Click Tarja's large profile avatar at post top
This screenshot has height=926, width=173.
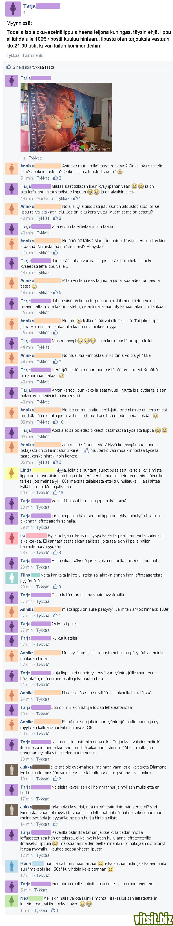[13, 9]
